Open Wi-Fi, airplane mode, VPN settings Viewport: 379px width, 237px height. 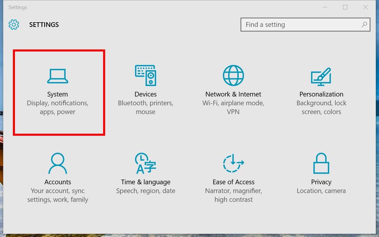click(233, 107)
